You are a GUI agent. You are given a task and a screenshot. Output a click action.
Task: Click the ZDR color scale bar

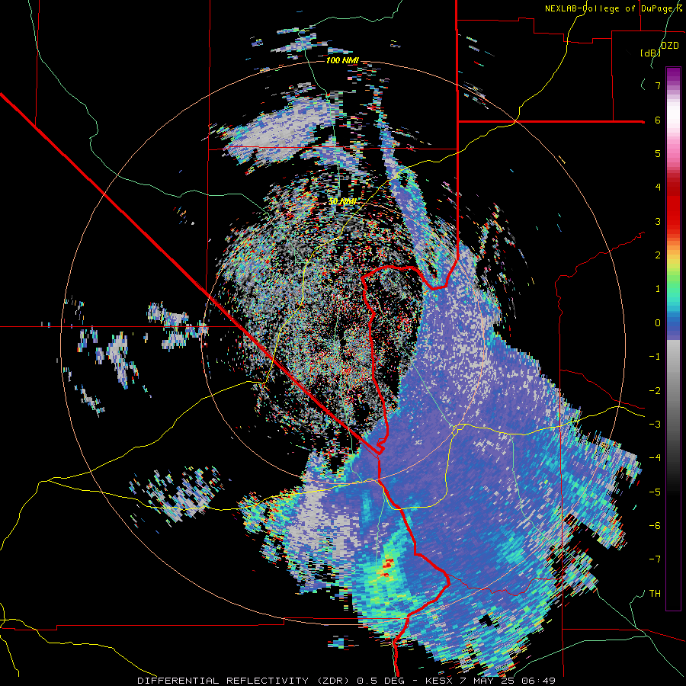[673, 338]
